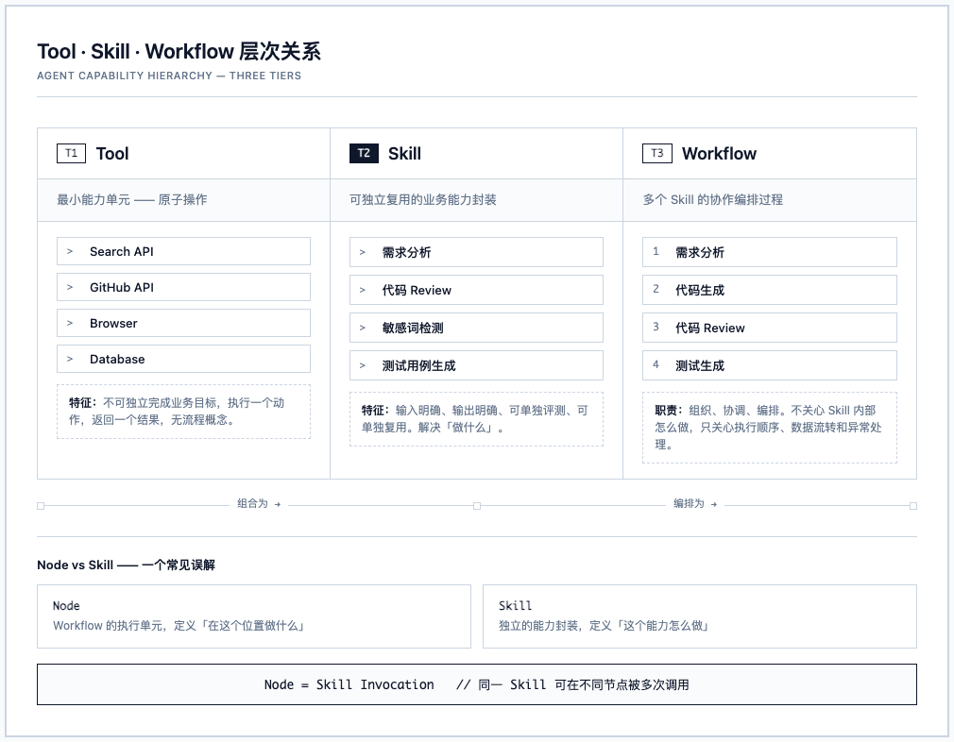Click the Node definition card
Image resolution: width=954 pixels, height=742 pixels.
(254, 616)
